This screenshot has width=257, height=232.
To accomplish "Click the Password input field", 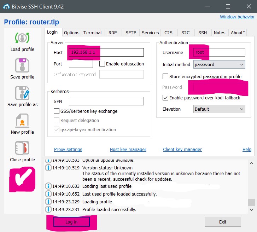I will click(219, 87).
